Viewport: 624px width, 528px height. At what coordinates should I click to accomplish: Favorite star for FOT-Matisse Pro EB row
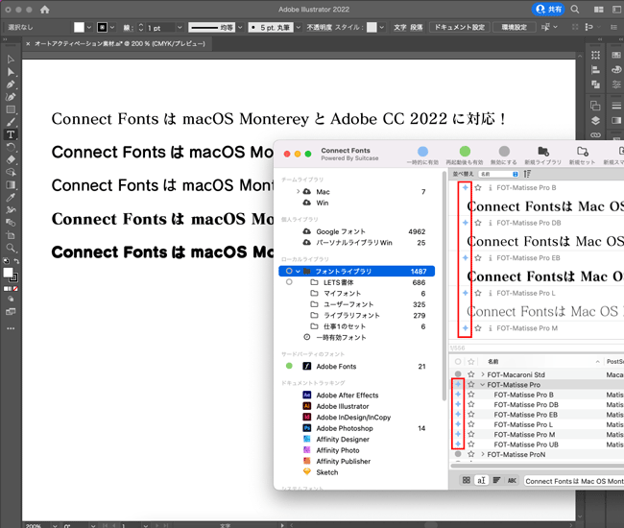(x=471, y=414)
